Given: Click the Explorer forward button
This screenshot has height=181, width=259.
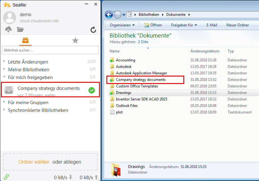Looking at the screenshot, I should (x=118, y=15).
